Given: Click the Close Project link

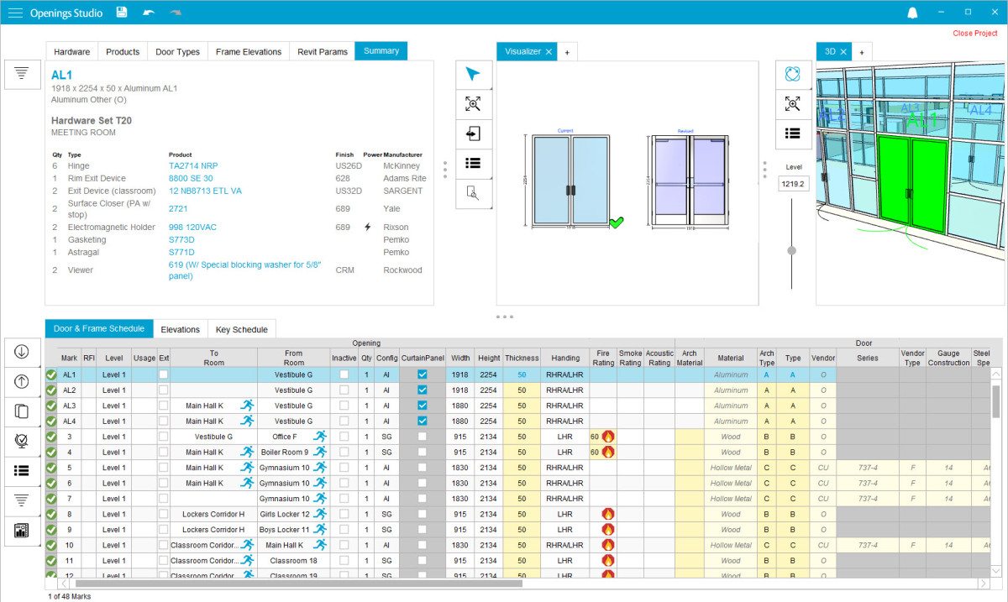Looking at the screenshot, I should (974, 33).
